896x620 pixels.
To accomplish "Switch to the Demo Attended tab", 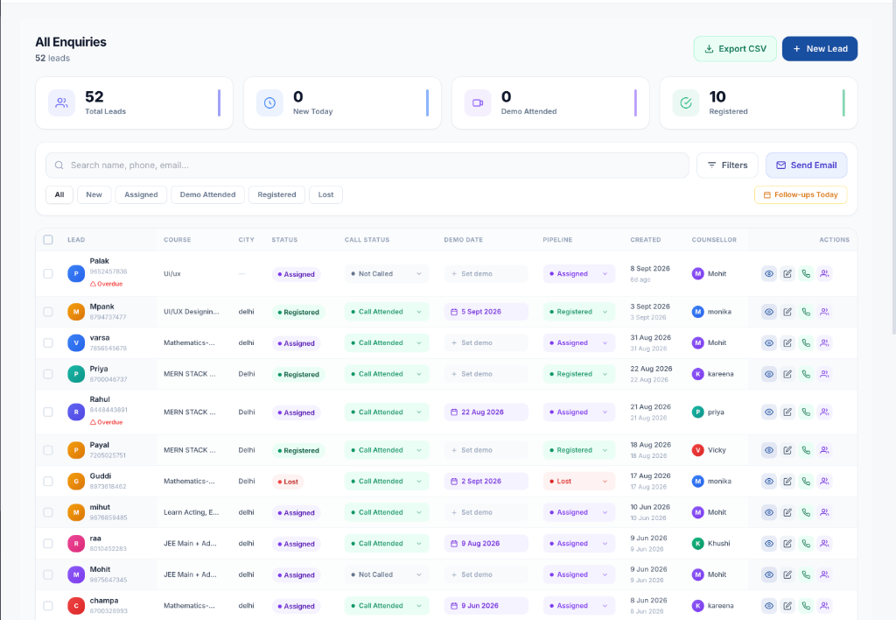I will coord(207,194).
